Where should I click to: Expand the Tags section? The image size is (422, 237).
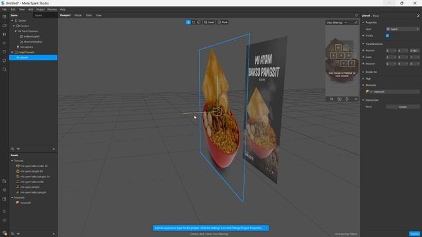(x=363, y=78)
